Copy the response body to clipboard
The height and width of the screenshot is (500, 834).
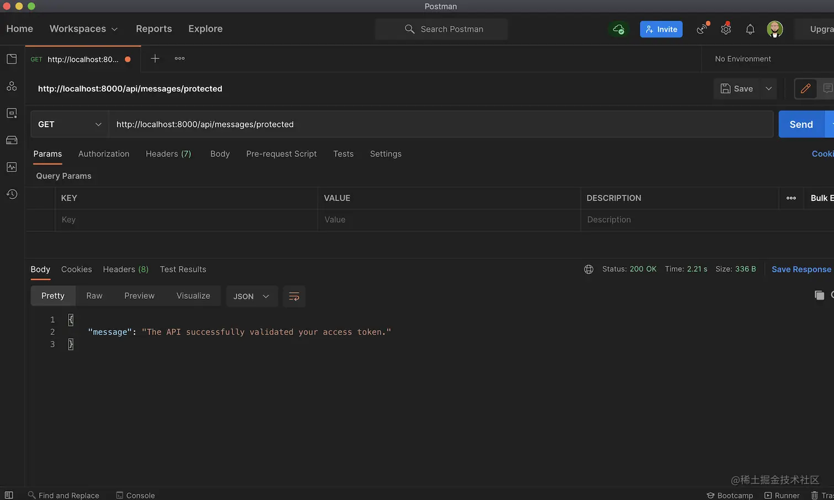pyautogui.click(x=820, y=295)
